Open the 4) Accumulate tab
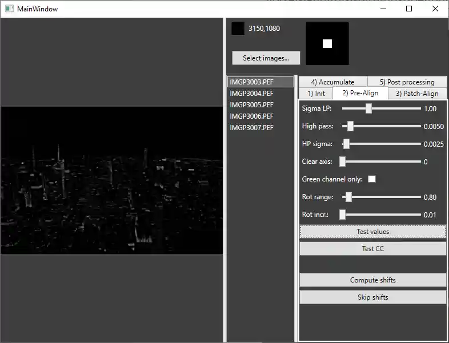Viewport: 449px width, 343px height. click(x=332, y=82)
